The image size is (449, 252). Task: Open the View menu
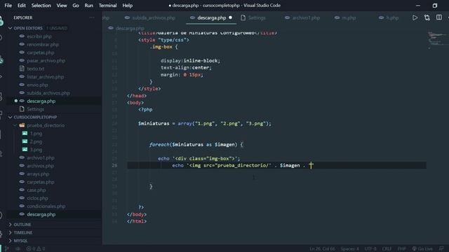pyautogui.click(x=62, y=6)
